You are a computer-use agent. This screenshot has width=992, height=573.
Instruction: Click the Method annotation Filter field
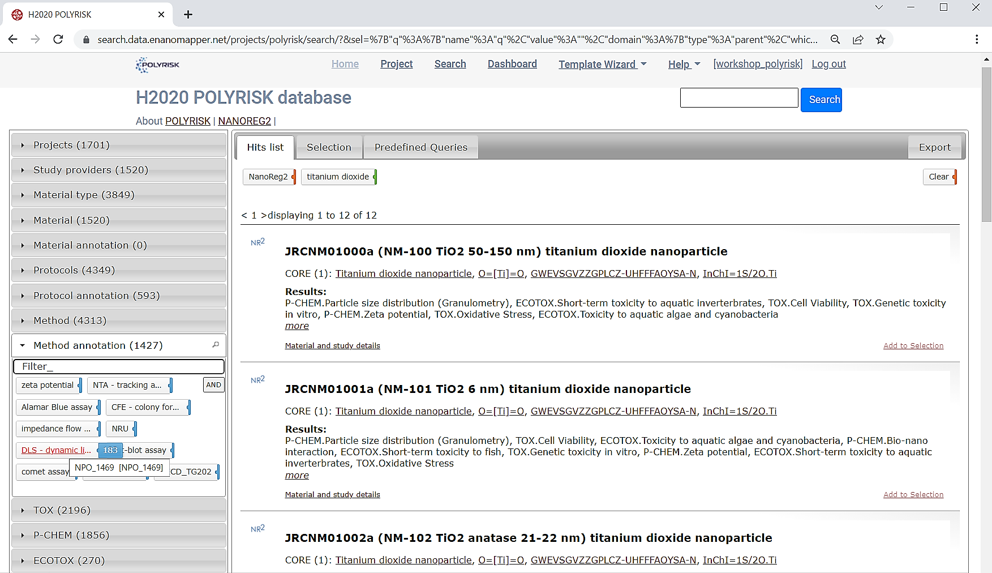coord(119,366)
